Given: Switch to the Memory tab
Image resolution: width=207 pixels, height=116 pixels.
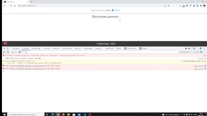Looking at the screenshot, I should (x=78, y=48).
